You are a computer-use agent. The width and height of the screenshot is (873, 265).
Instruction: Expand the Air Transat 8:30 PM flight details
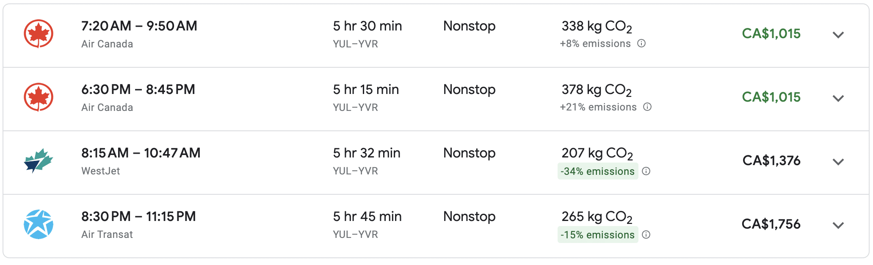838,225
